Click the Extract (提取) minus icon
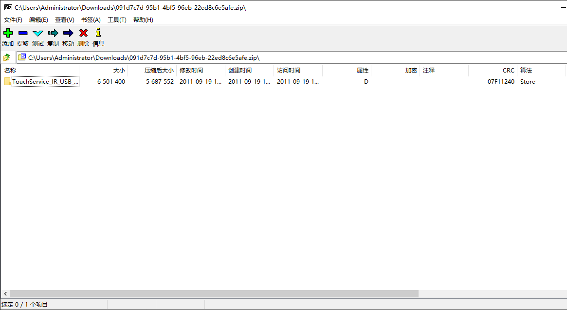 (x=23, y=33)
